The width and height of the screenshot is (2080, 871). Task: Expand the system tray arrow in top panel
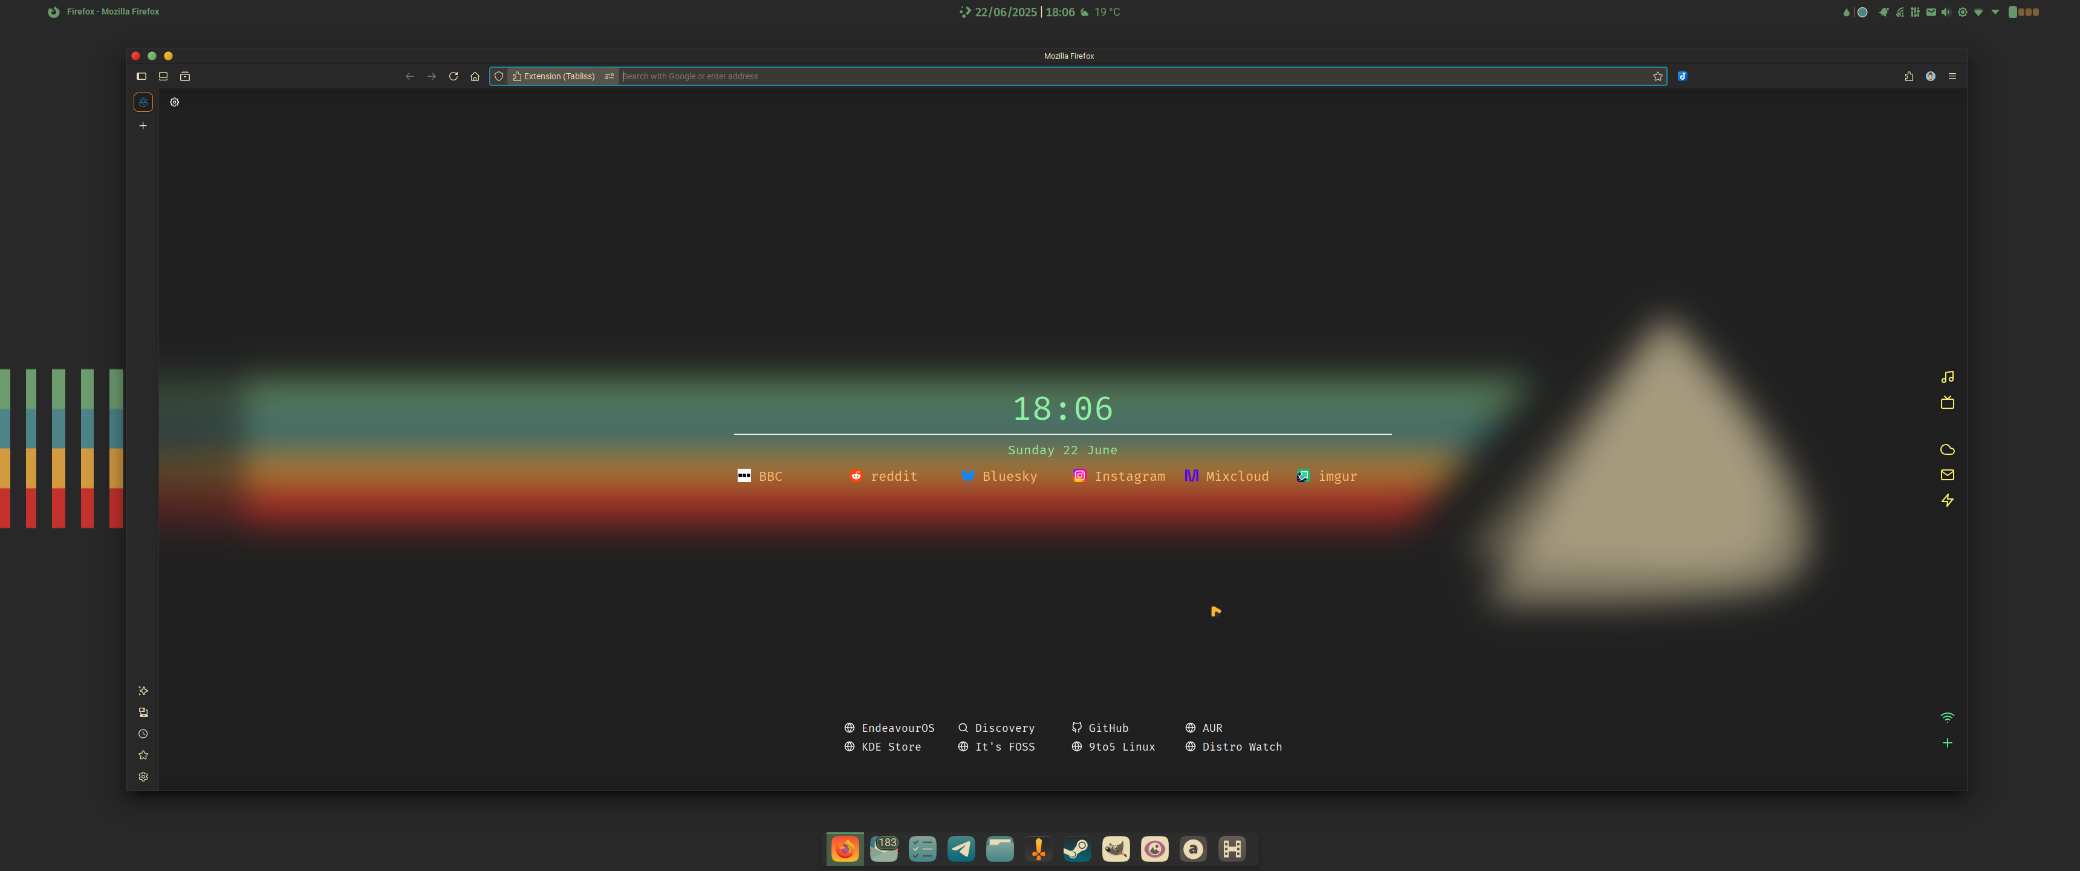[x=1995, y=12]
